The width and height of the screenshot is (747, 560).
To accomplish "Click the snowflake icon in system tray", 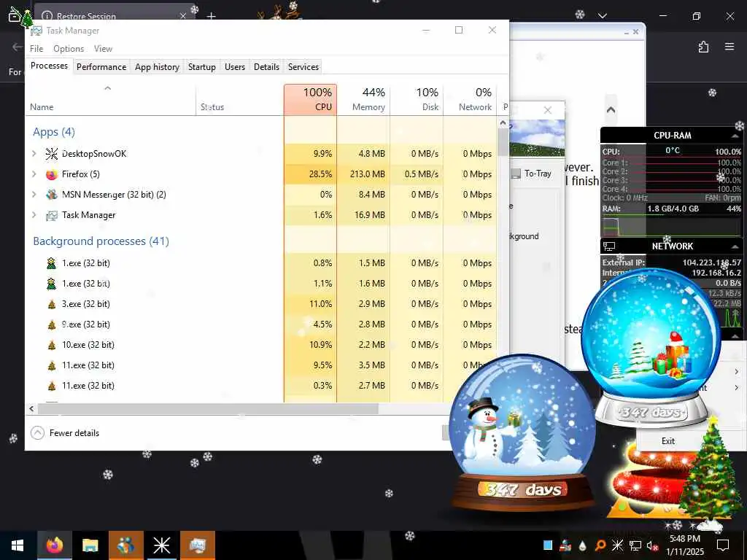I will 617,545.
